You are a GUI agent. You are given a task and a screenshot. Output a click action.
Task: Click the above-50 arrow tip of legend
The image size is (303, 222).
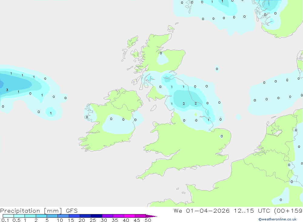click(151, 216)
